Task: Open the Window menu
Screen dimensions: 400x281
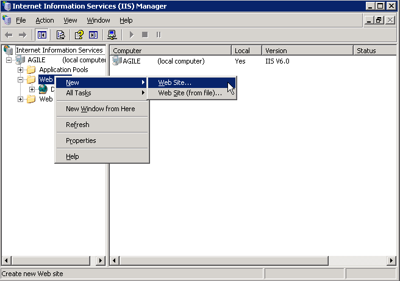Action: [98, 20]
